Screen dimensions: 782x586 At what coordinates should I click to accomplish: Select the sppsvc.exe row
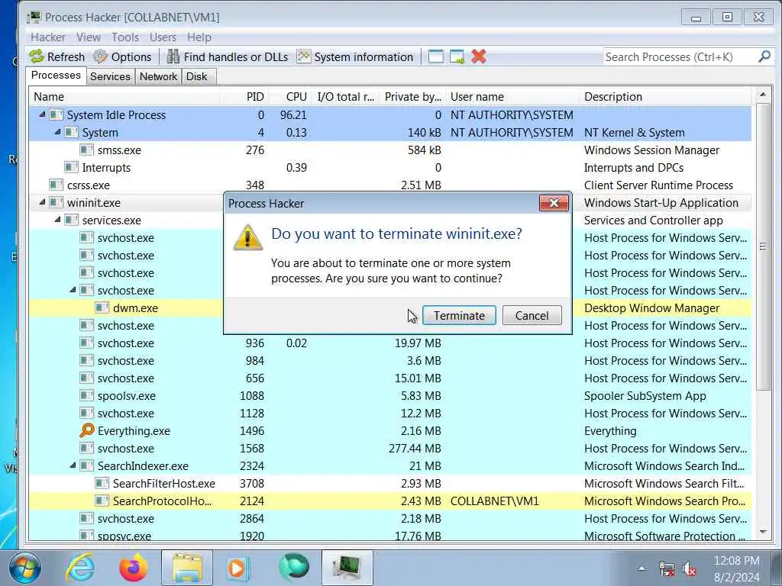pos(390,536)
